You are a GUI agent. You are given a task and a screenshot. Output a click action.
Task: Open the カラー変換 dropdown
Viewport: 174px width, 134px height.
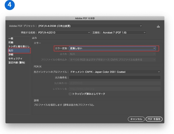point(112,48)
